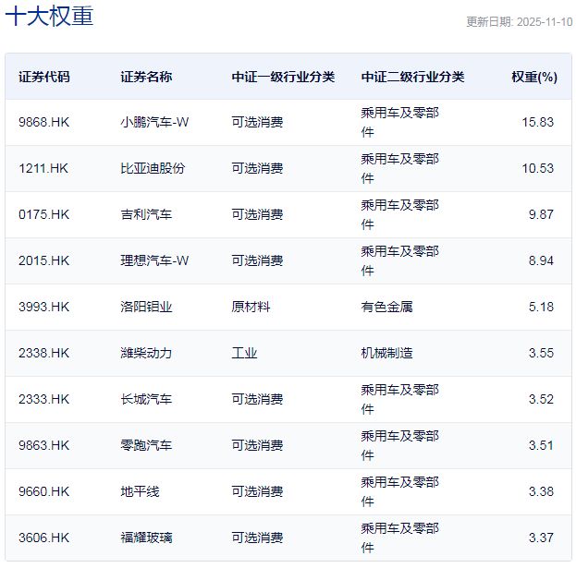Select stock code 0175.HK
The image size is (576, 568).
[x=43, y=214]
